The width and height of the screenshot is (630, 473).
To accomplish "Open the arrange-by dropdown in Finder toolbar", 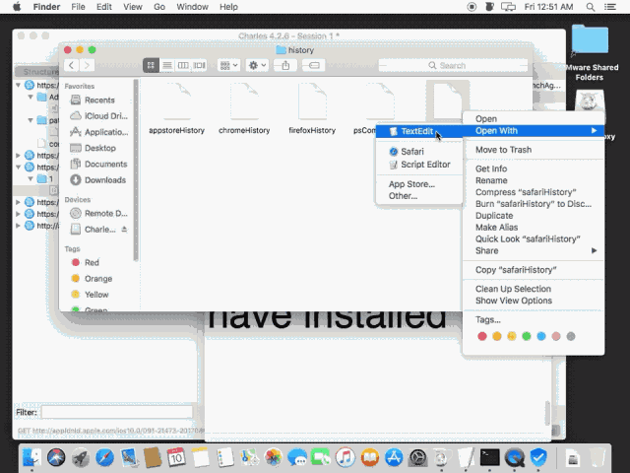I will [x=227, y=65].
